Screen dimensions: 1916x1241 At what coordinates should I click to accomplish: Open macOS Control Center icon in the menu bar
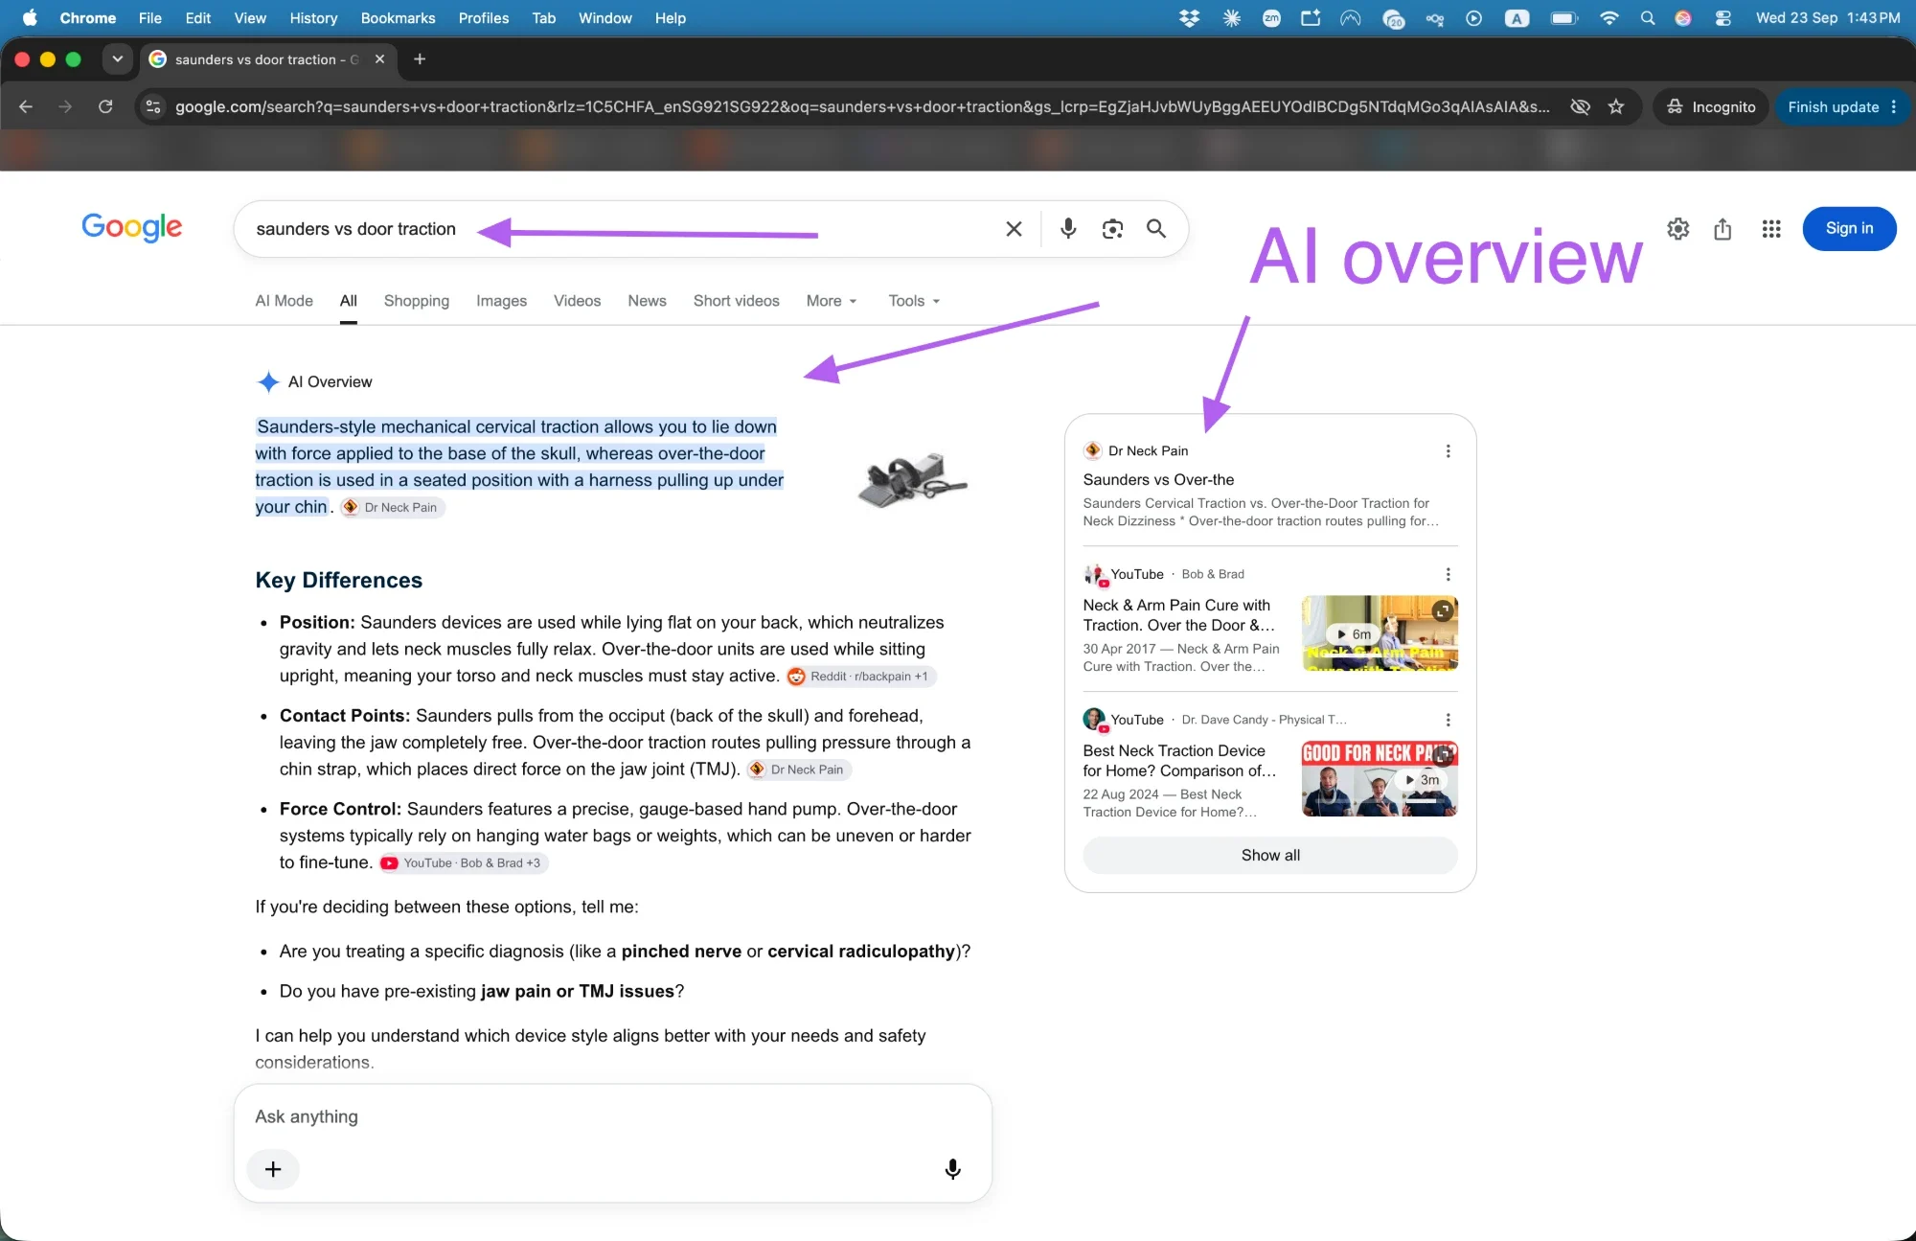pos(1722,18)
